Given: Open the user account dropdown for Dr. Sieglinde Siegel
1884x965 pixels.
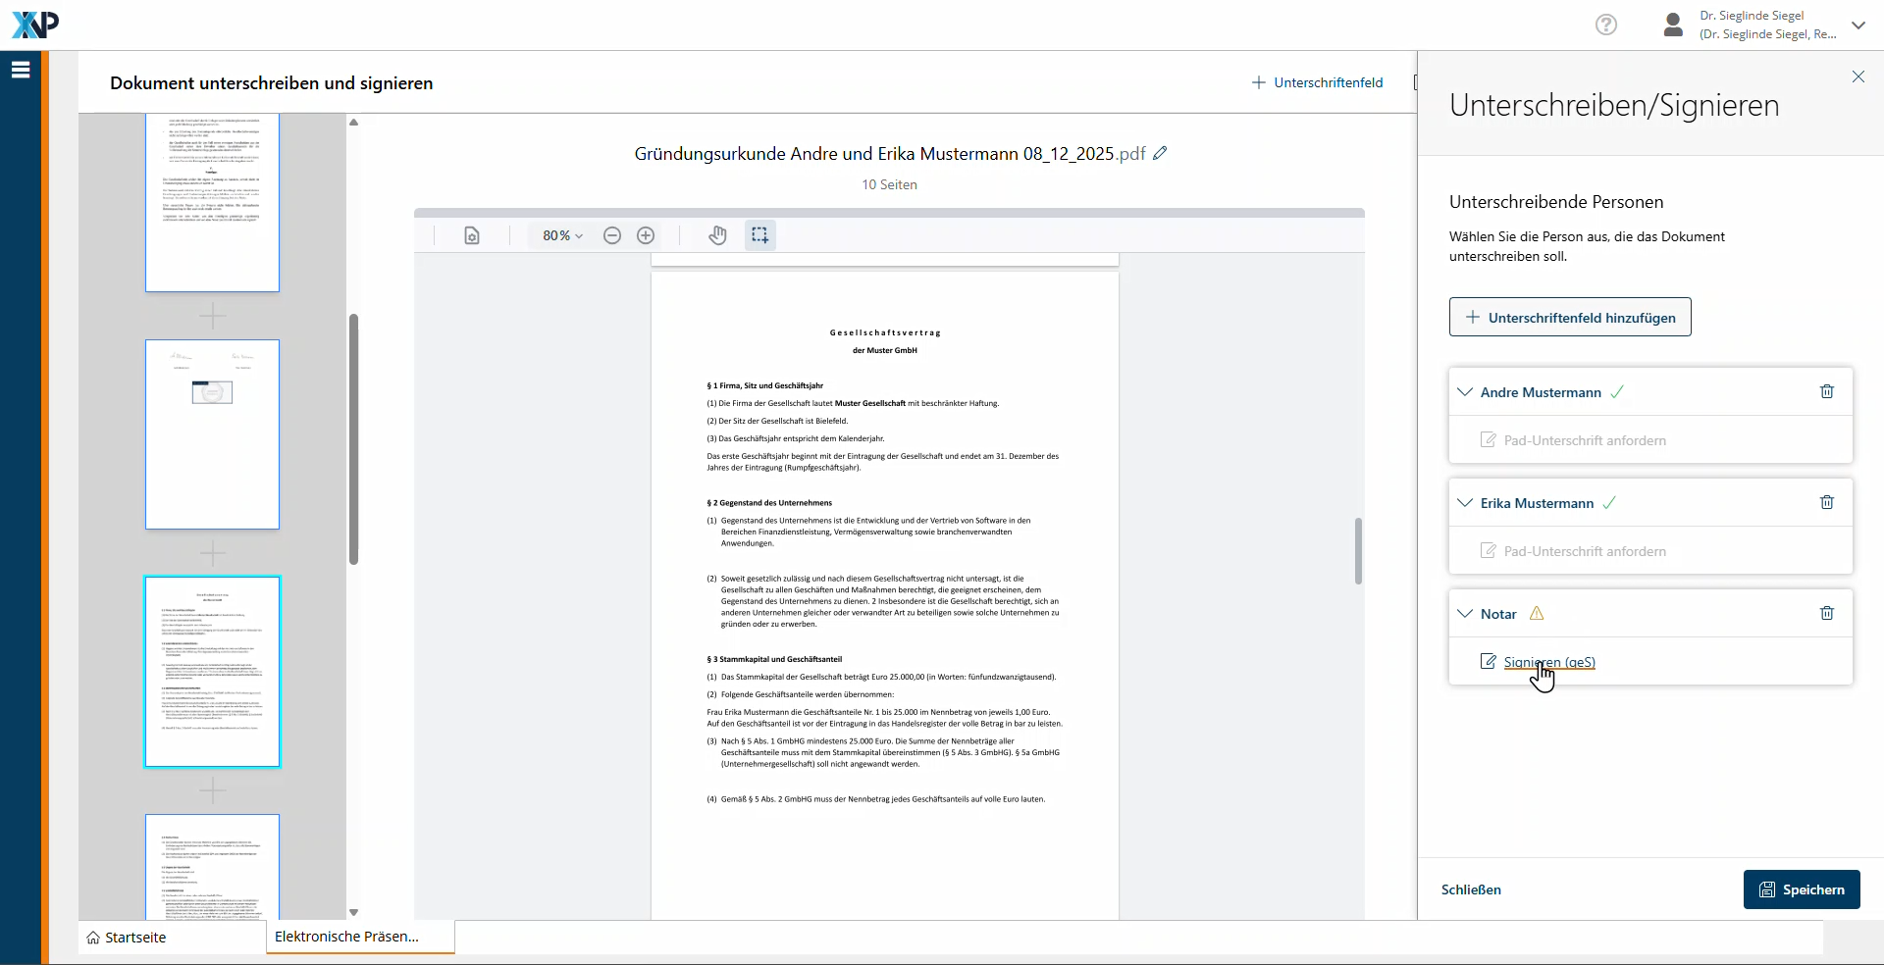Looking at the screenshot, I should click(1858, 25).
